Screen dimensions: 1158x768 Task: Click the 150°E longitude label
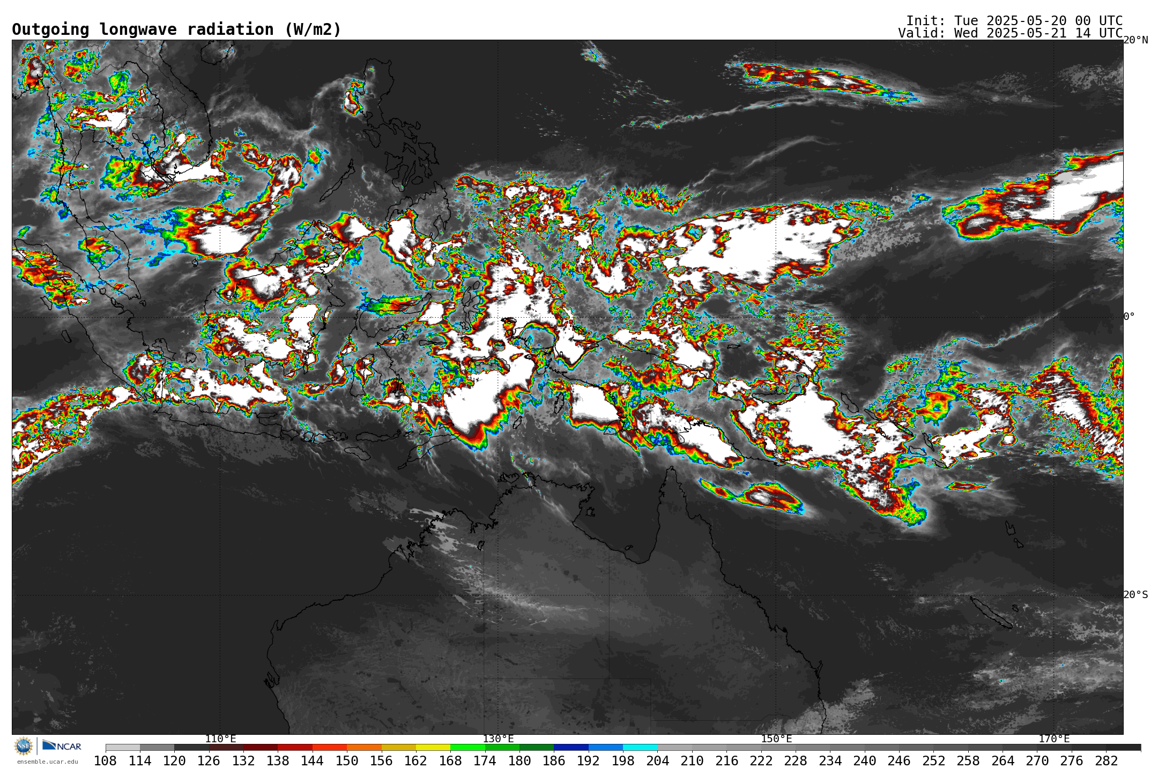click(x=776, y=739)
